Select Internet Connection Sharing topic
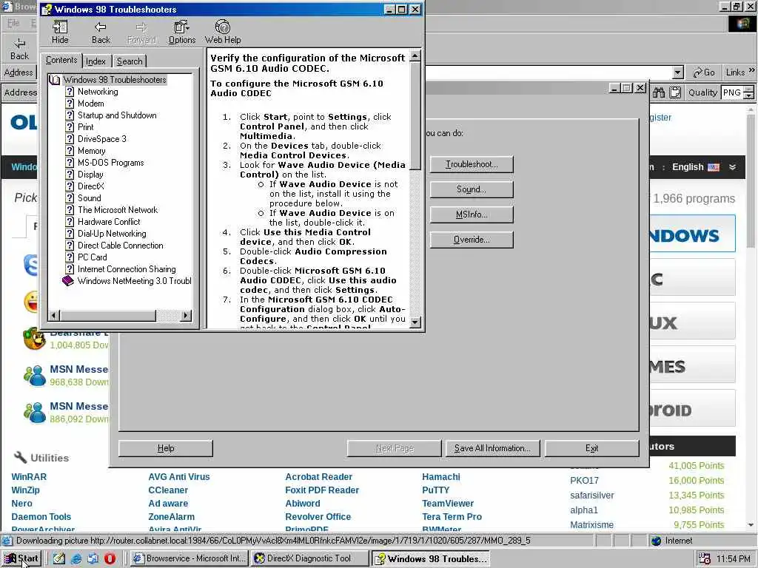The height and width of the screenshot is (568, 758). click(x=127, y=269)
